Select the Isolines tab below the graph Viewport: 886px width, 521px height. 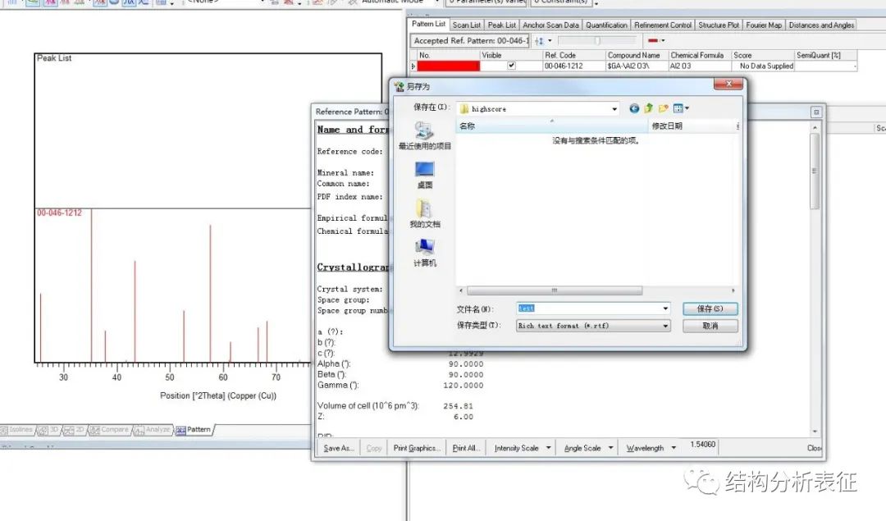pos(17,430)
